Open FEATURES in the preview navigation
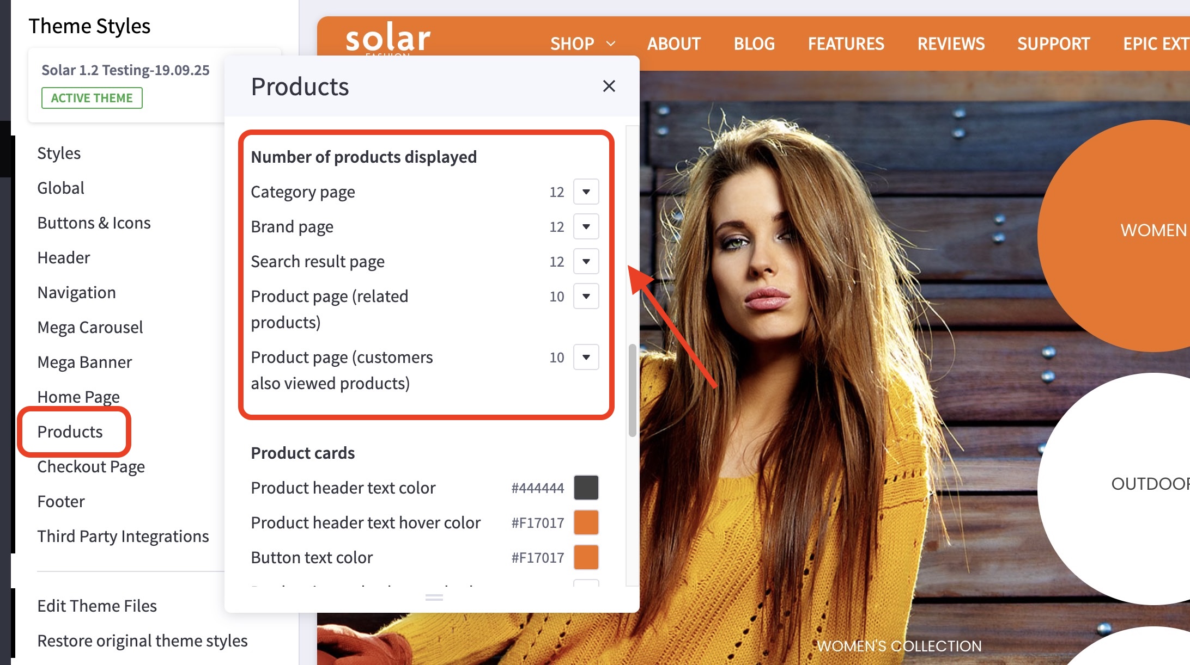 tap(846, 44)
